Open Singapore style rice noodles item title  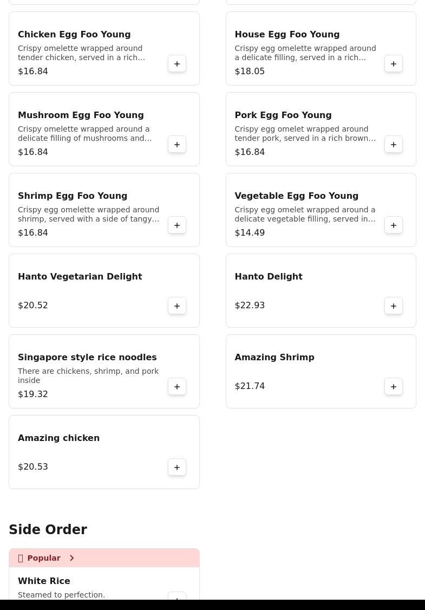coord(87,358)
